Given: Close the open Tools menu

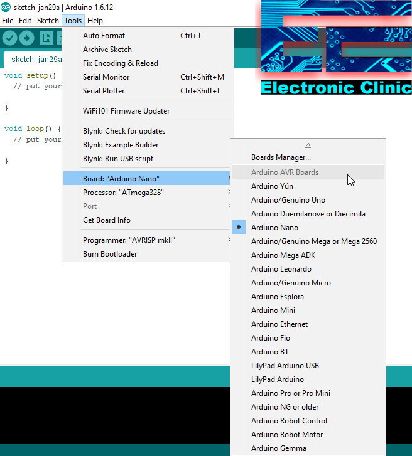Looking at the screenshot, I should pyautogui.click(x=73, y=21).
